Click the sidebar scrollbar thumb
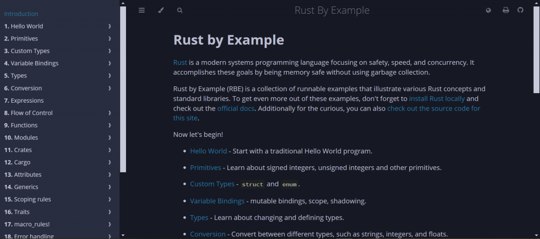 click(x=123, y=89)
